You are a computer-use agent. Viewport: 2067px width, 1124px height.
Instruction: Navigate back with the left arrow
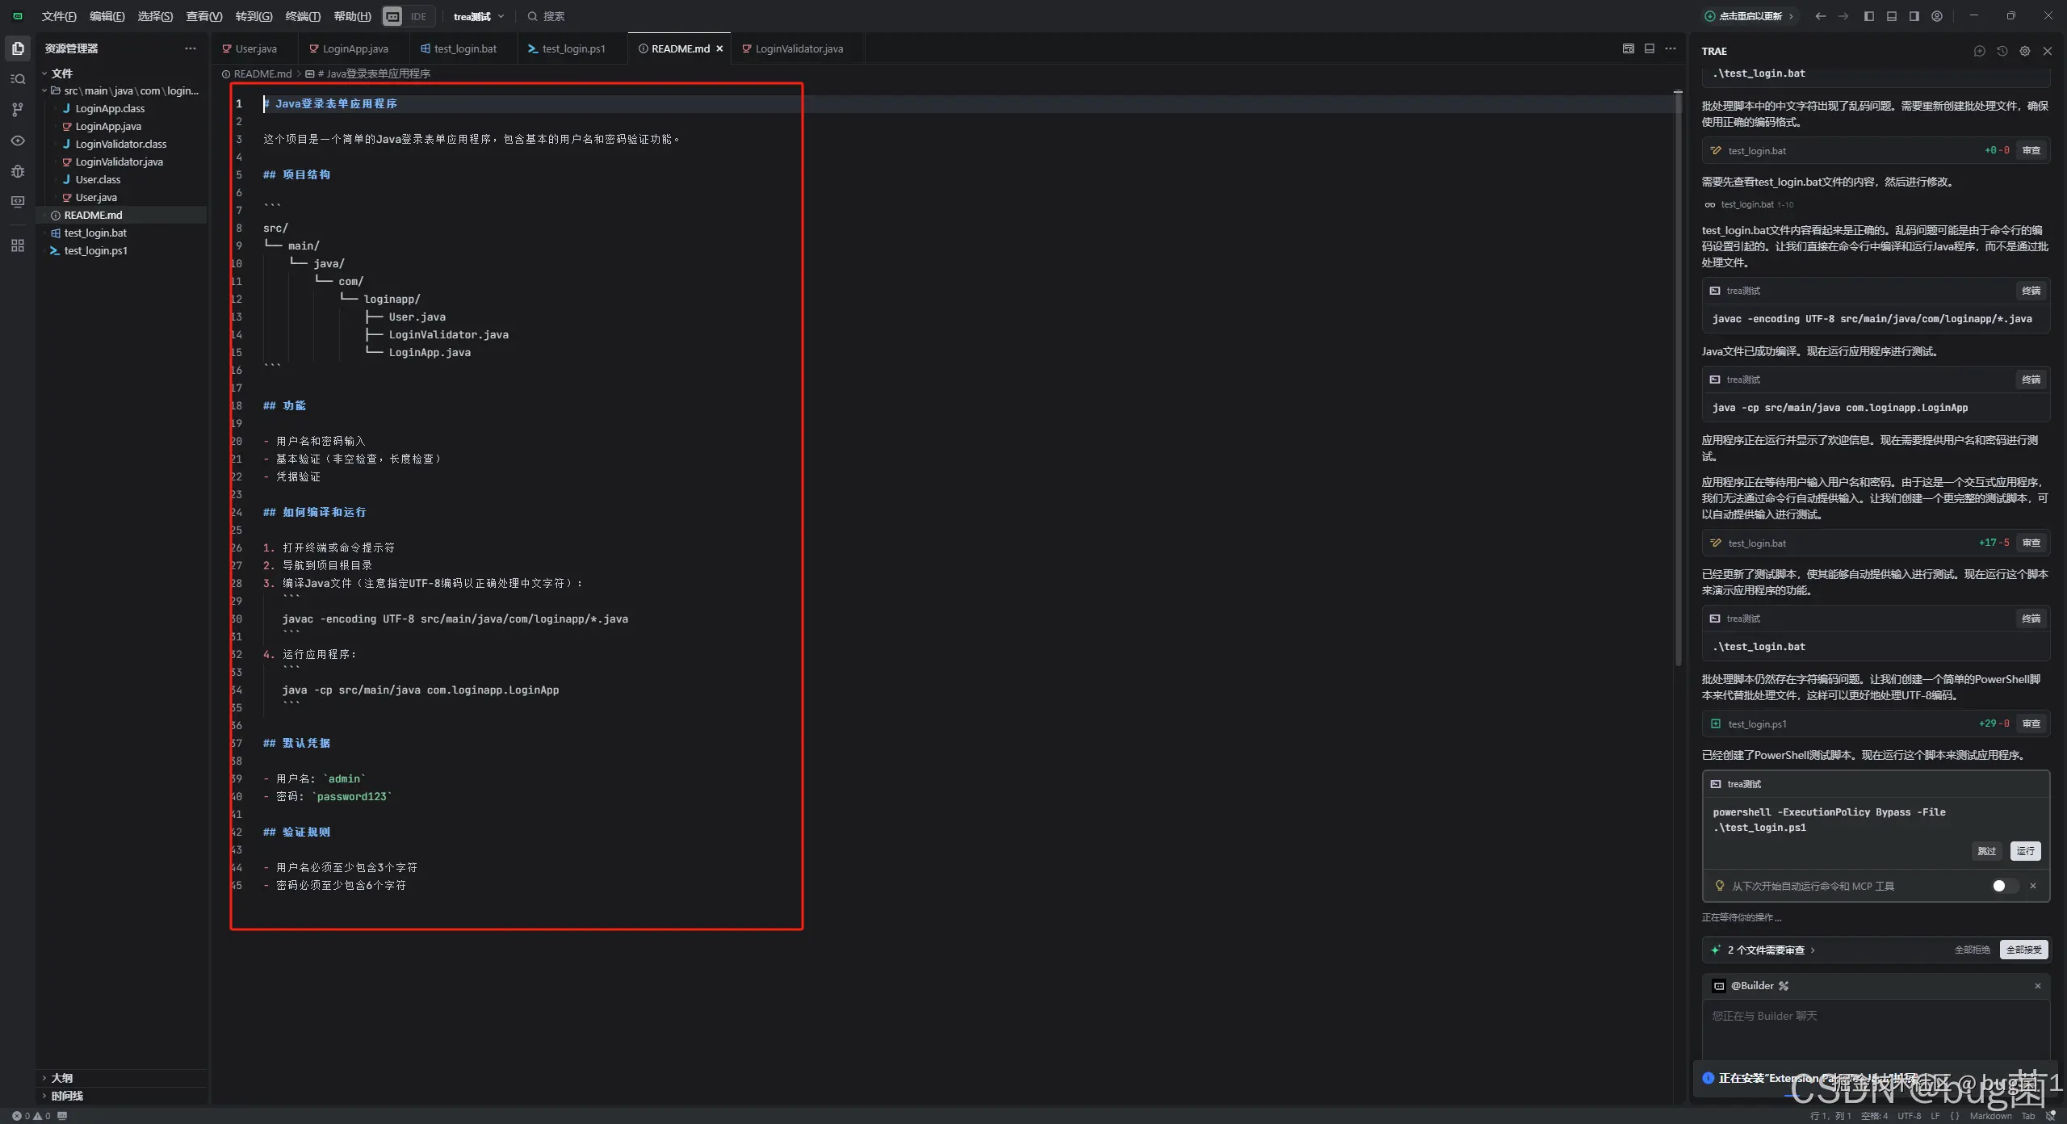tap(1821, 16)
